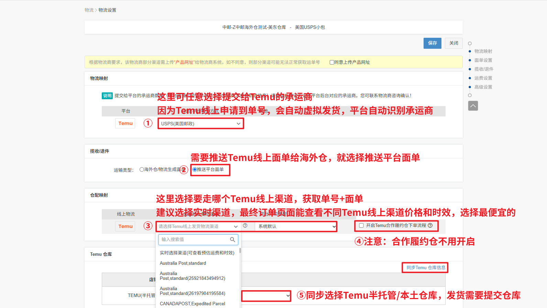
Task: Choose 实时选择渠道(可查看预估运费和时效) option
Action: click(x=197, y=253)
